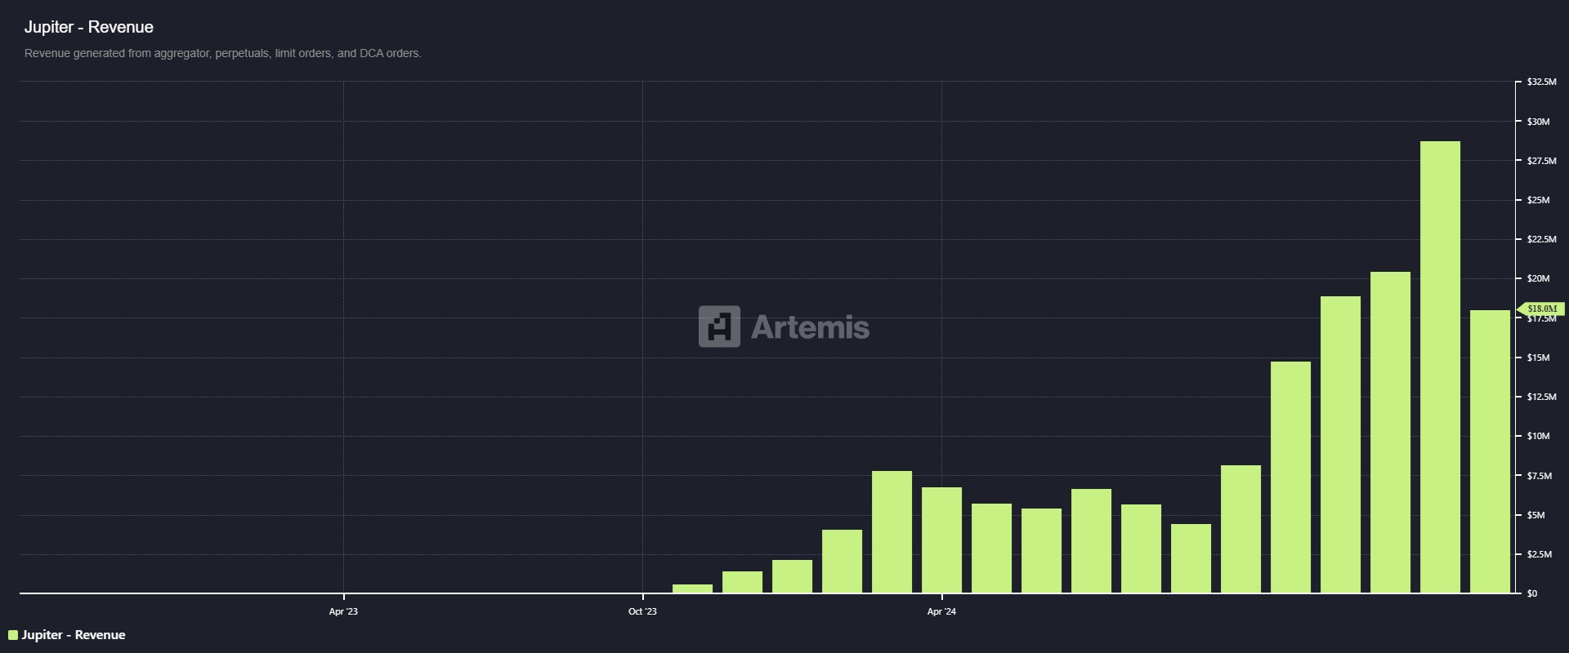Click the Artemis logo icon in watermark
Screen dimensions: 1569x653
point(719,326)
